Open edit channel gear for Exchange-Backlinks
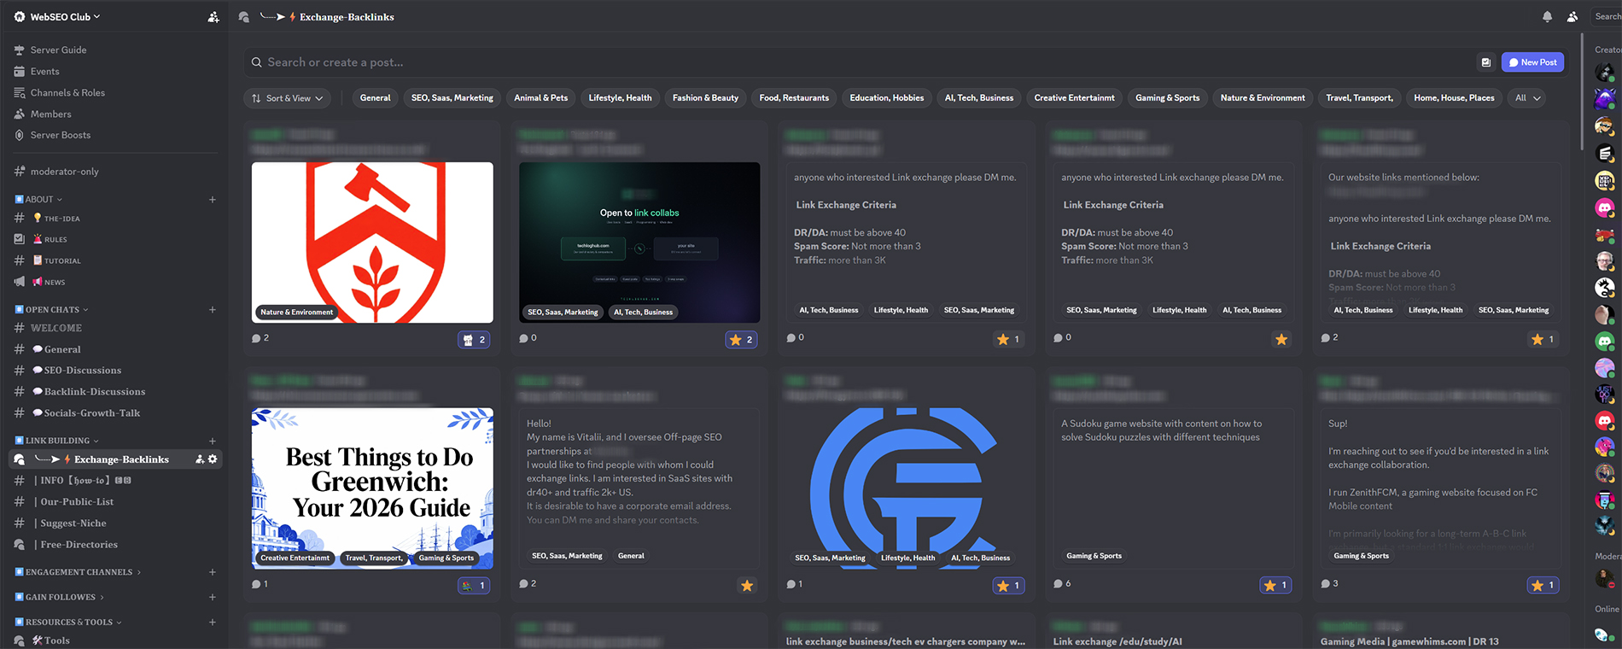 click(213, 459)
